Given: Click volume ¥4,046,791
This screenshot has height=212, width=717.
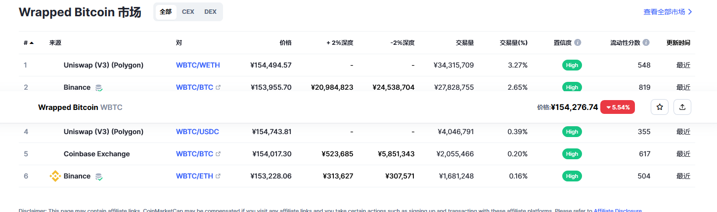Looking at the screenshot, I should [456, 132].
